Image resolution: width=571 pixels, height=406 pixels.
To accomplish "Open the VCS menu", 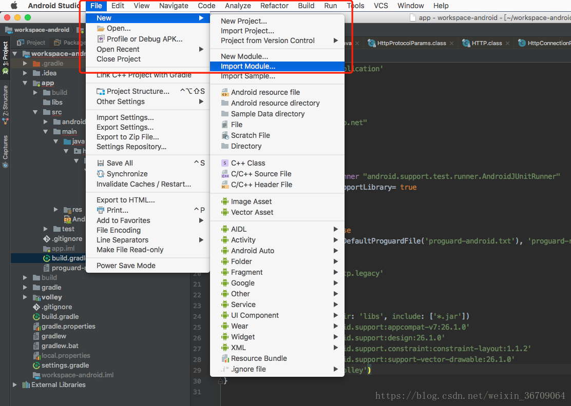I will [x=381, y=6].
